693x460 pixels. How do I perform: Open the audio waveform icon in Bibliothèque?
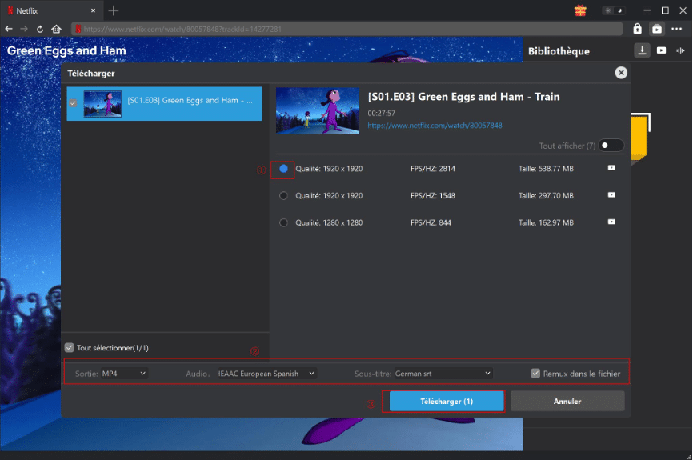coord(680,50)
